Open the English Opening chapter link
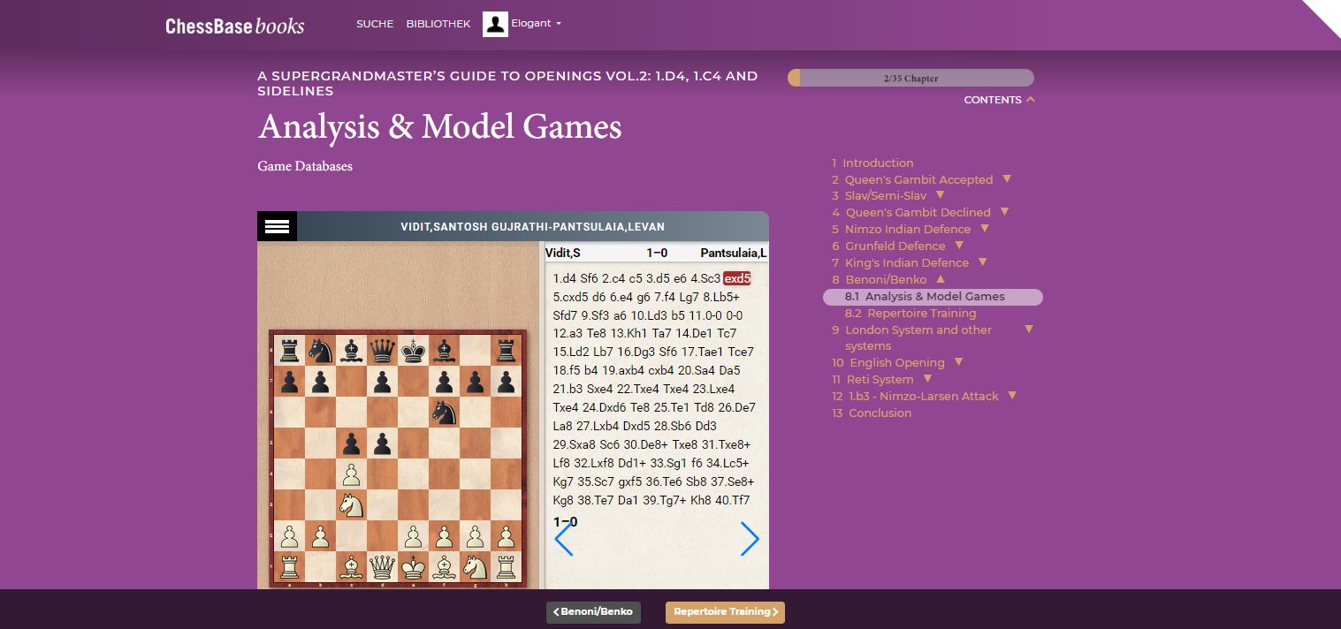This screenshot has height=629, width=1341. pyautogui.click(x=888, y=362)
